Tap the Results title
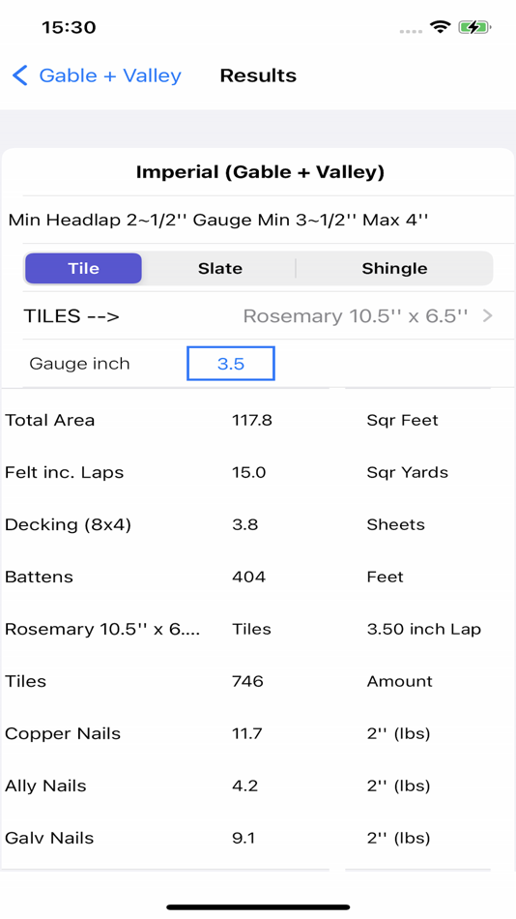The image size is (516, 919). pos(258,75)
